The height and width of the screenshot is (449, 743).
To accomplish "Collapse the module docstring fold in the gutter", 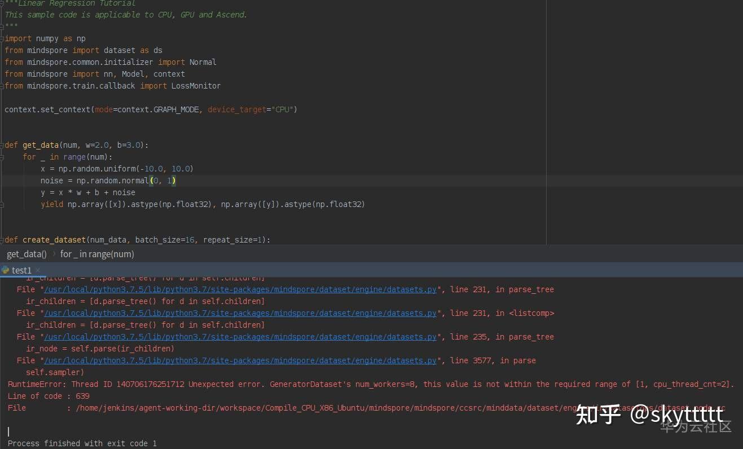I will tap(2, 3).
